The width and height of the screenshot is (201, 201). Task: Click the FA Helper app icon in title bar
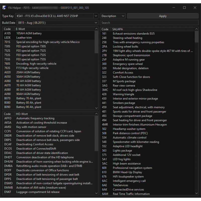tap(4, 8)
